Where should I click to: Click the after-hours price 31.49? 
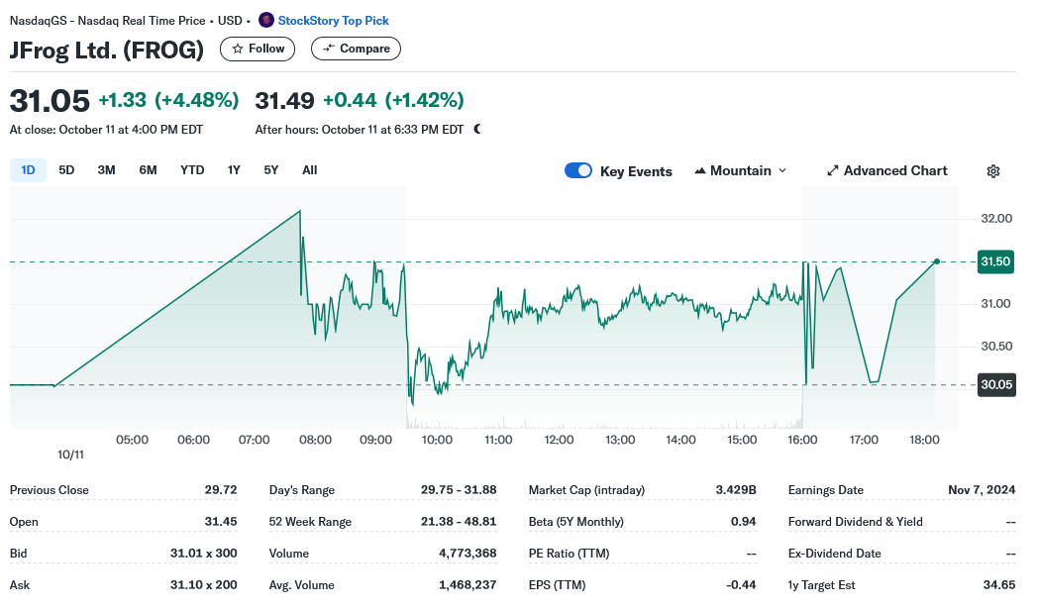tap(284, 101)
